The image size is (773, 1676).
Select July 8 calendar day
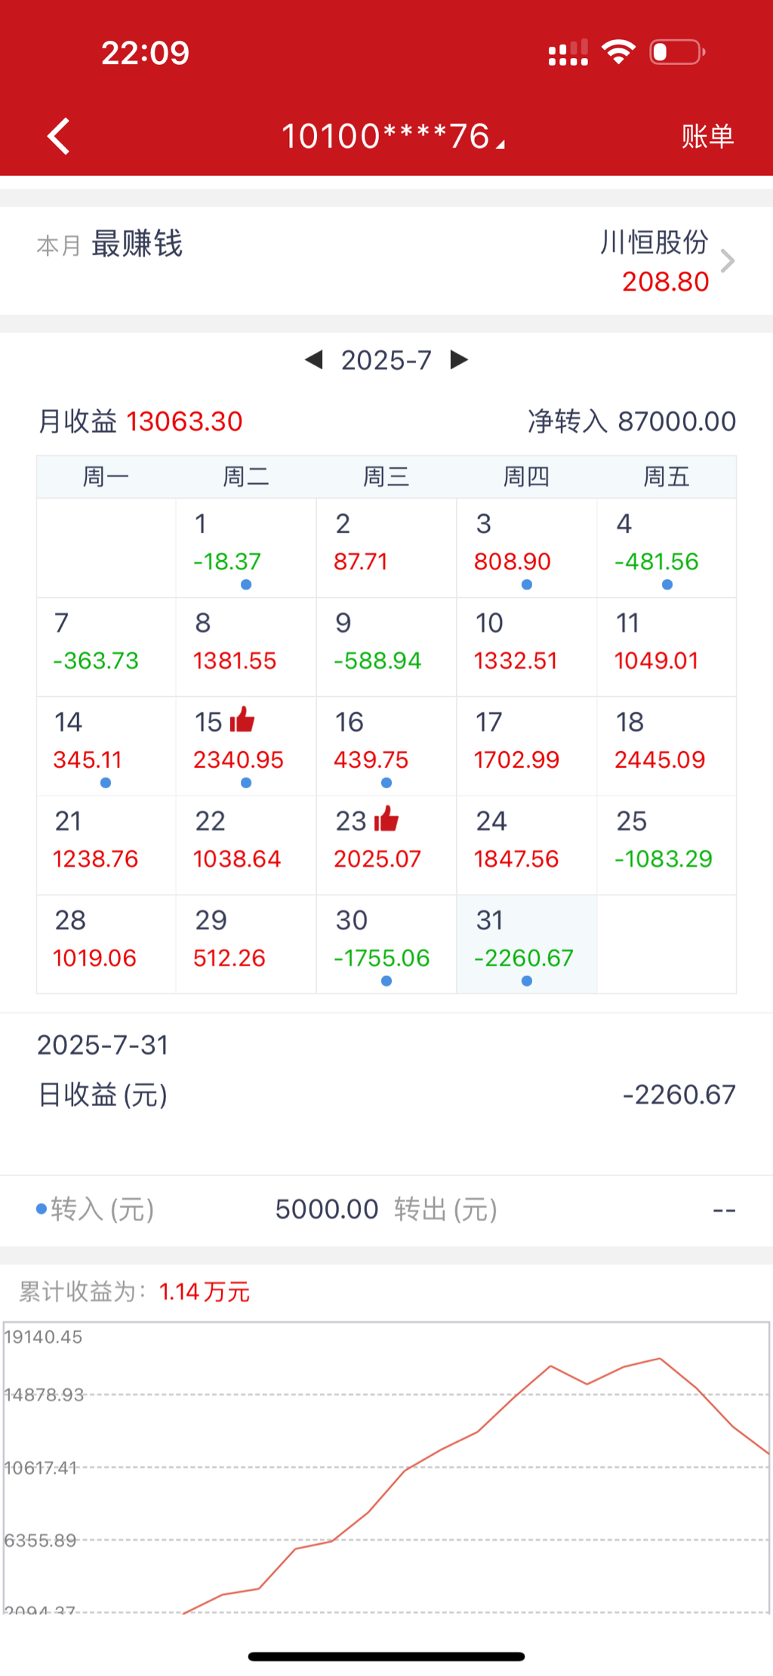click(245, 646)
